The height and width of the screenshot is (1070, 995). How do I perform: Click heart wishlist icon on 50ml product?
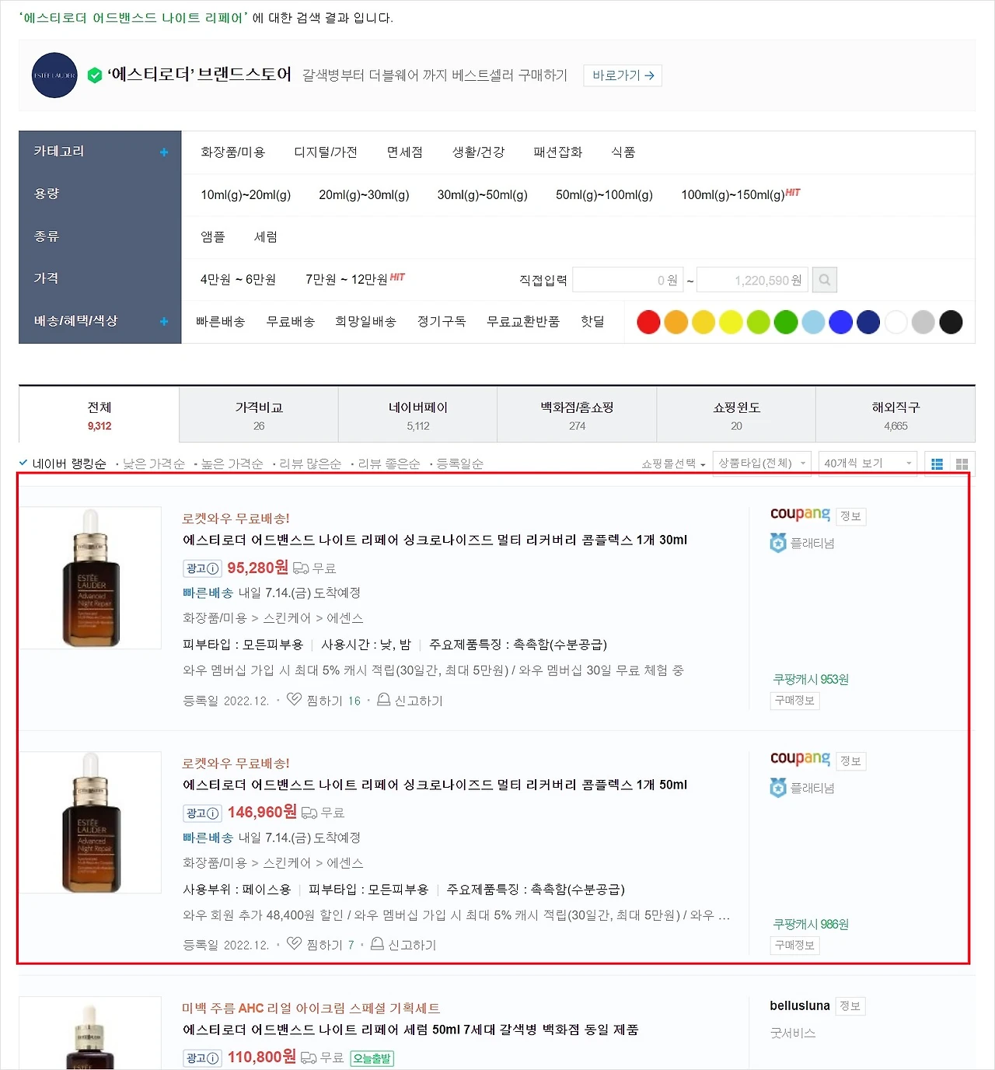(x=294, y=944)
